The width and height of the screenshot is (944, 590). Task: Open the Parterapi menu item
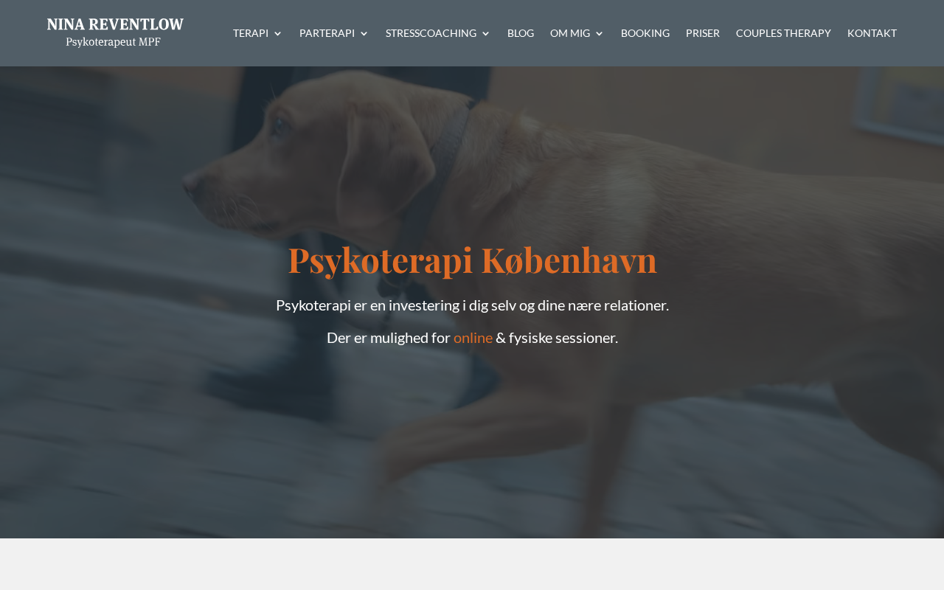pos(327,33)
